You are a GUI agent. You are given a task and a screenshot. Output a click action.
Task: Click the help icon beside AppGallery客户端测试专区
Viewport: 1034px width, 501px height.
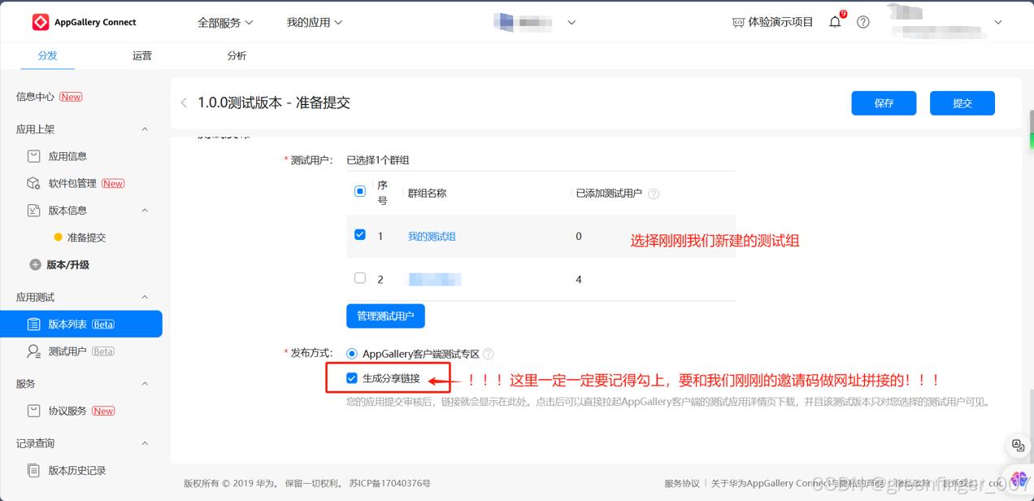pyautogui.click(x=489, y=354)
